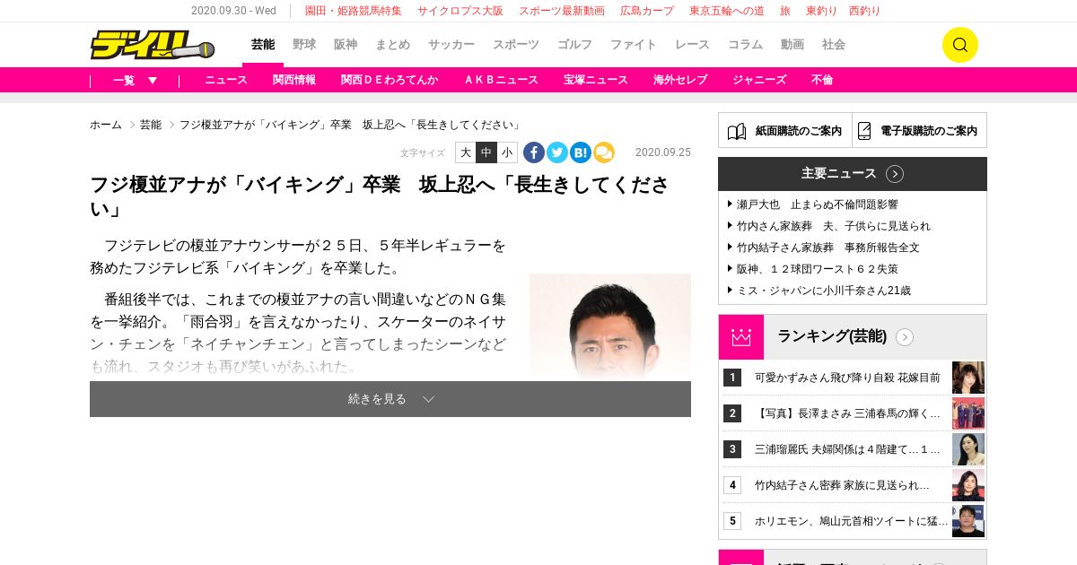Set font size to 中
Viewport: 1077px width, 565px height.
click(x=486, y=152)
